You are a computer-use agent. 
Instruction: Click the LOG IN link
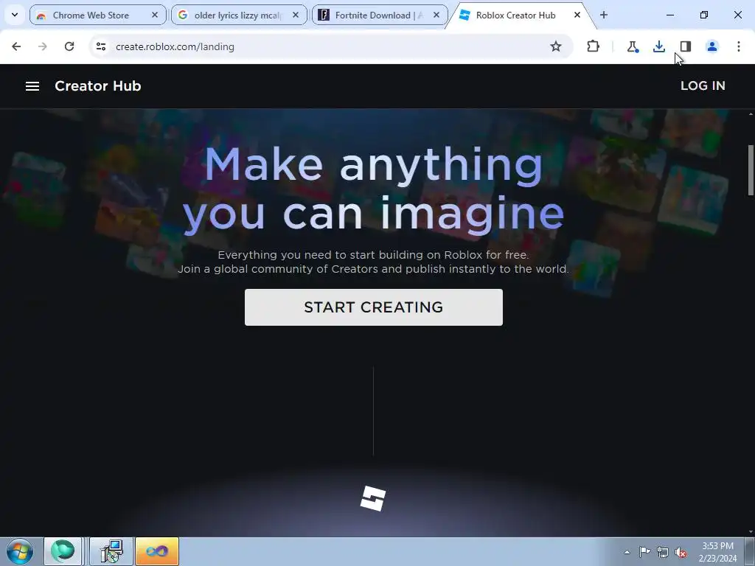point(703,85)
